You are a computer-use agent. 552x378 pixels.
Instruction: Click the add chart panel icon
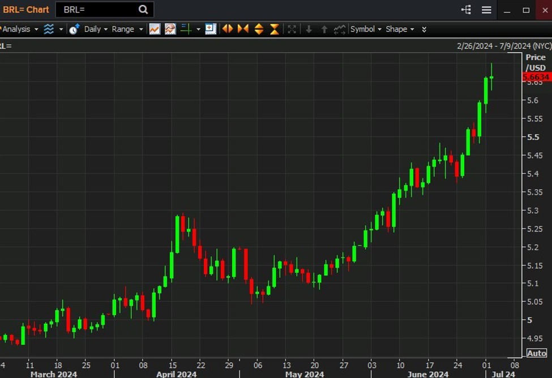tap(211, 29)
